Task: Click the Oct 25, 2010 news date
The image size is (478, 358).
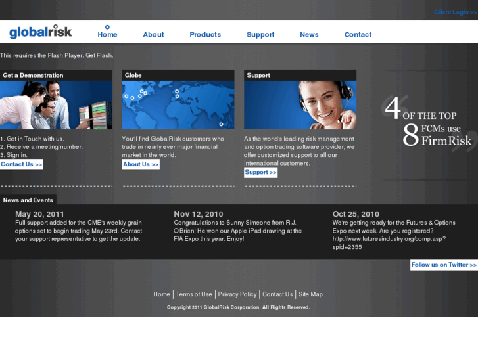Action: 356,214
